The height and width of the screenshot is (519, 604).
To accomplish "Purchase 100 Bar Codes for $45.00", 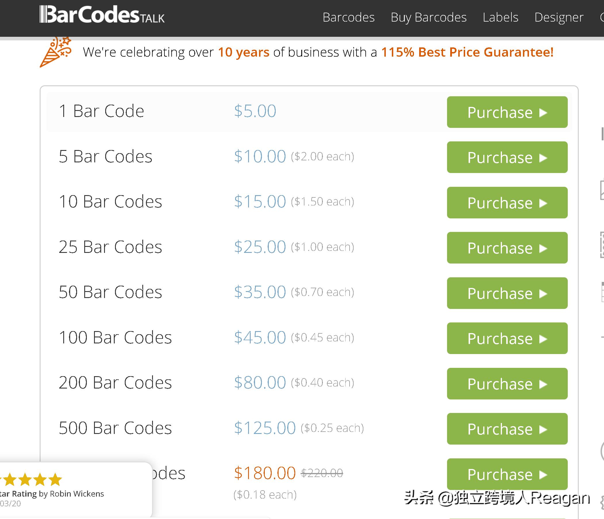I will point(507,338).
